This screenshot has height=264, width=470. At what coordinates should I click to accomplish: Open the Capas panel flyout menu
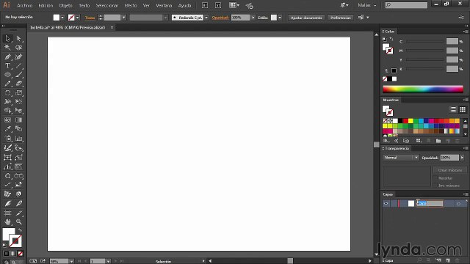(x=465, y=194)
